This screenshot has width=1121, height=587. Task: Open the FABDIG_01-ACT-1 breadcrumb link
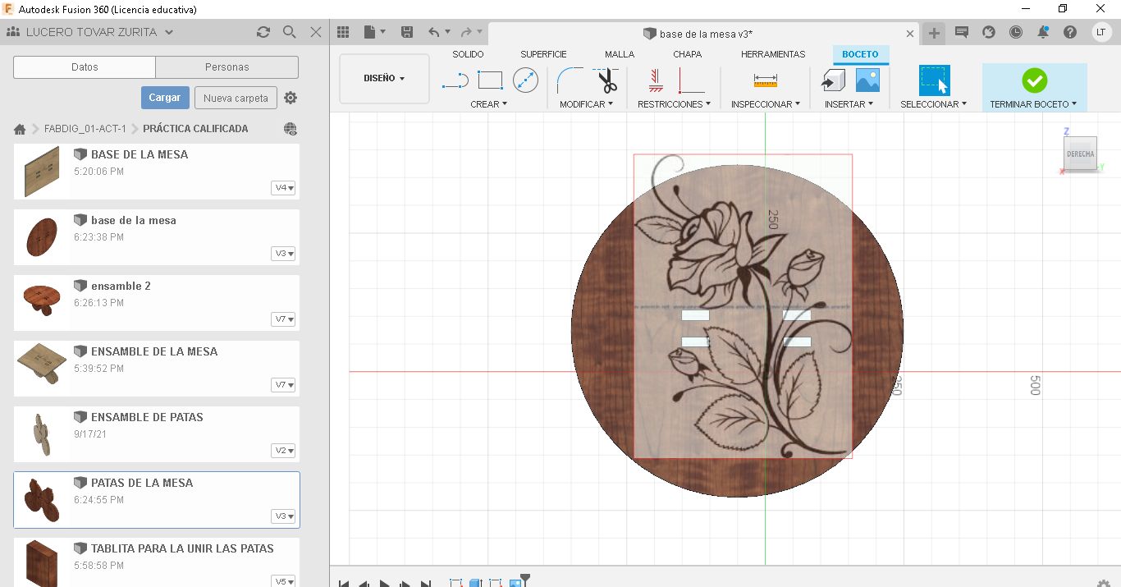coord(85,129)
